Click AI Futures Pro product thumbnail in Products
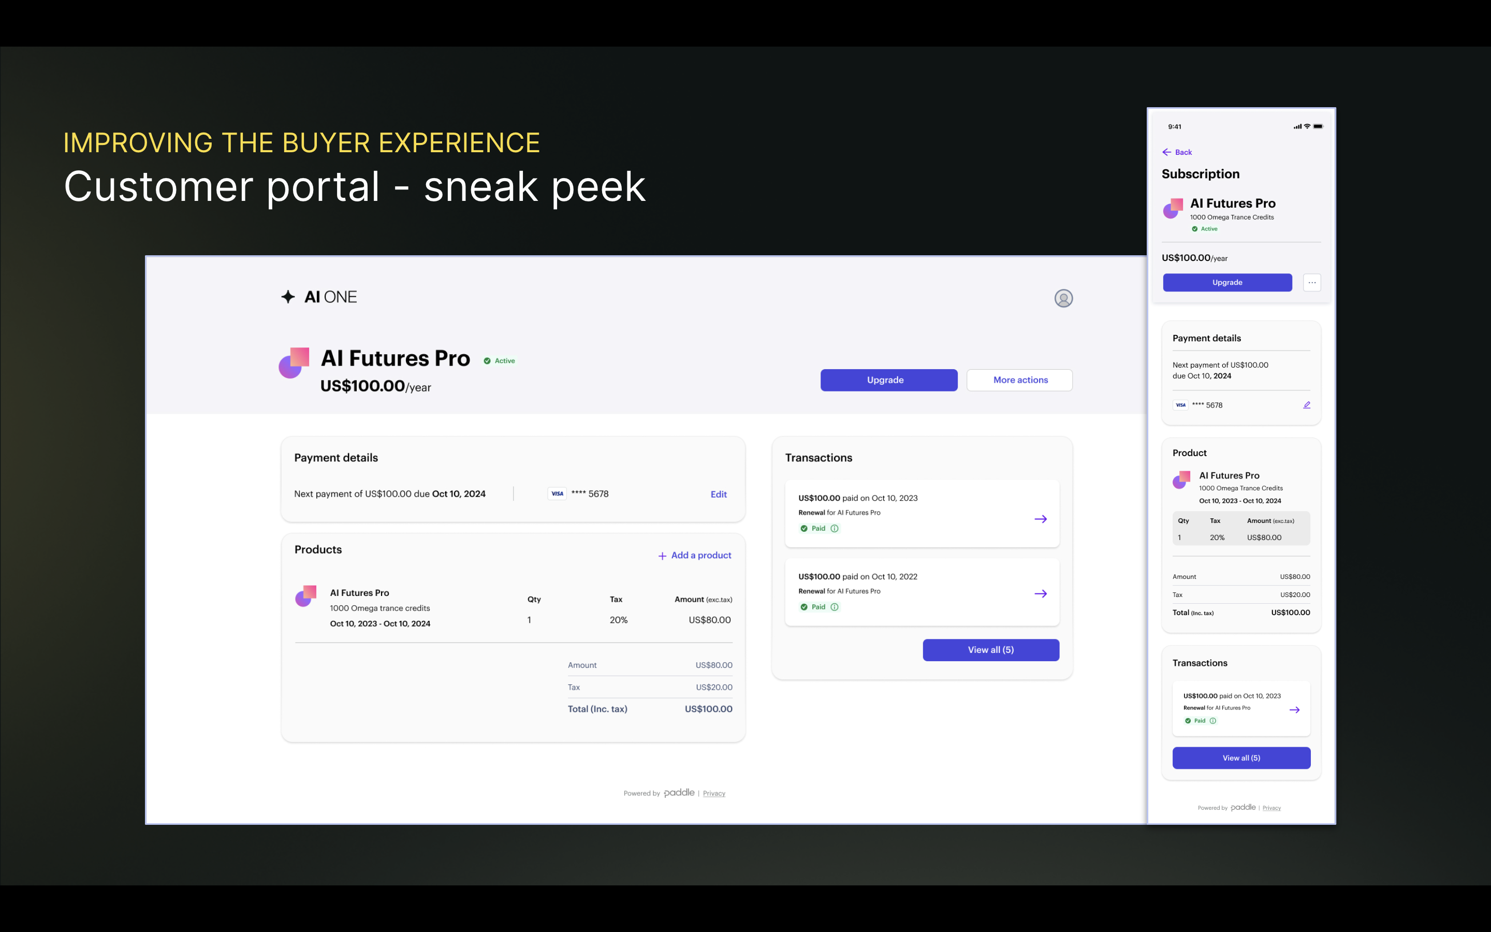Screen dimensions: 1491x932 click(x=305, y=596)
